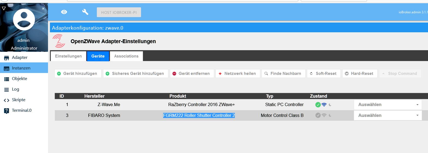The height and width of the screenshot is (153, 428).
Task: Click the admin user avatar
Action: pyautogui.click(x=24, y=20)
